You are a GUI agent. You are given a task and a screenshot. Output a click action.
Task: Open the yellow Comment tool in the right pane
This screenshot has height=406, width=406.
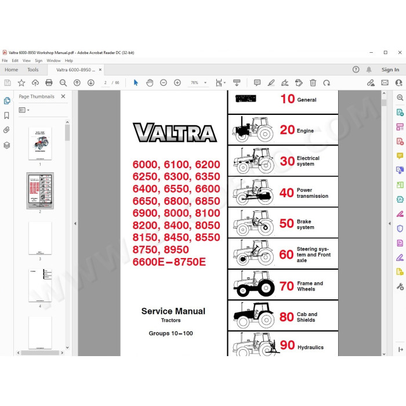[400, 155]
